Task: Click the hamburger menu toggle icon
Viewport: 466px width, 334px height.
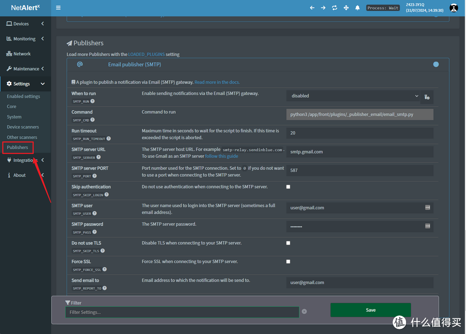Action: click(58, 8)
